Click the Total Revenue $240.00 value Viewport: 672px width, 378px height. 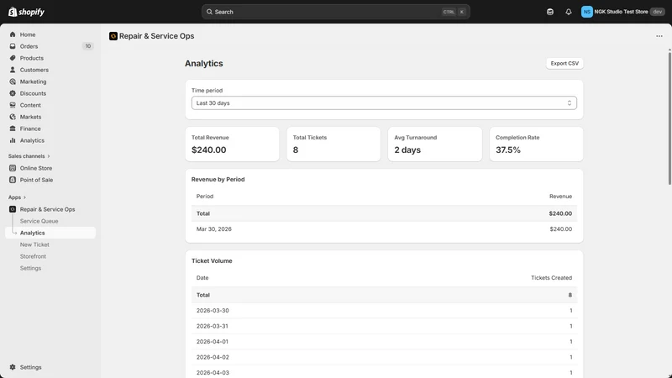click(x=208, y=150)
